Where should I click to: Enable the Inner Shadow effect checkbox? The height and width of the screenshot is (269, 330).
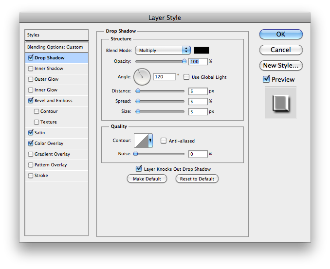31,69
